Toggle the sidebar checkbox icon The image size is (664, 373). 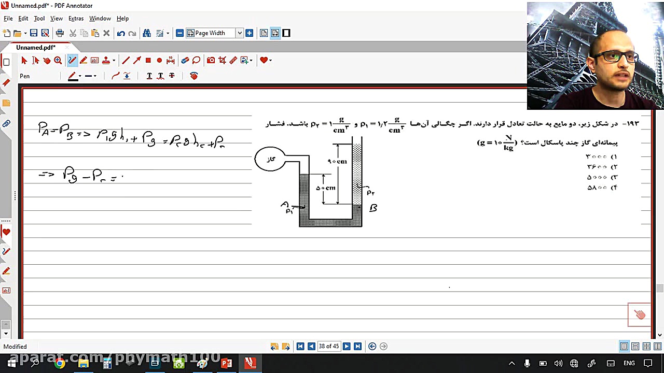point(6,63)
